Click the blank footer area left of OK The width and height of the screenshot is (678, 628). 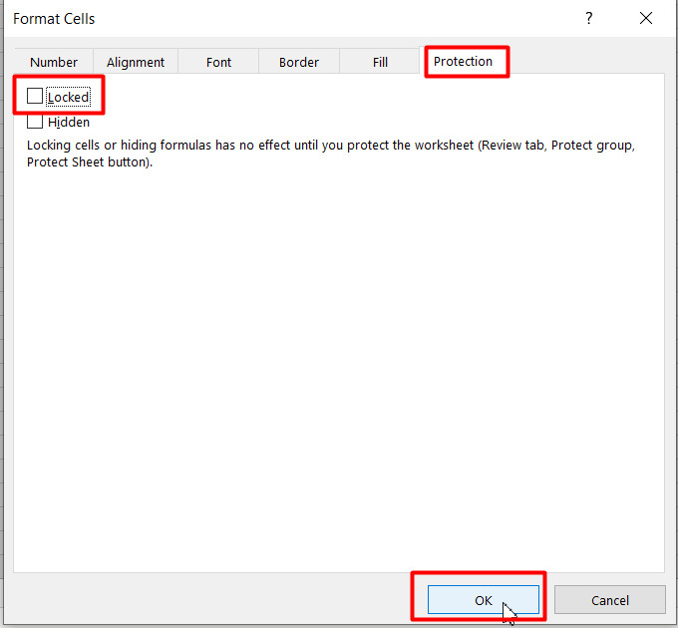coord(207,600)
